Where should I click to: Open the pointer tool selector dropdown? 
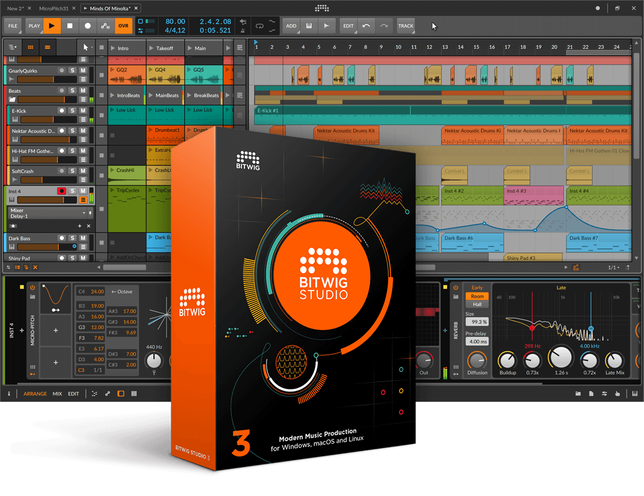86,47
